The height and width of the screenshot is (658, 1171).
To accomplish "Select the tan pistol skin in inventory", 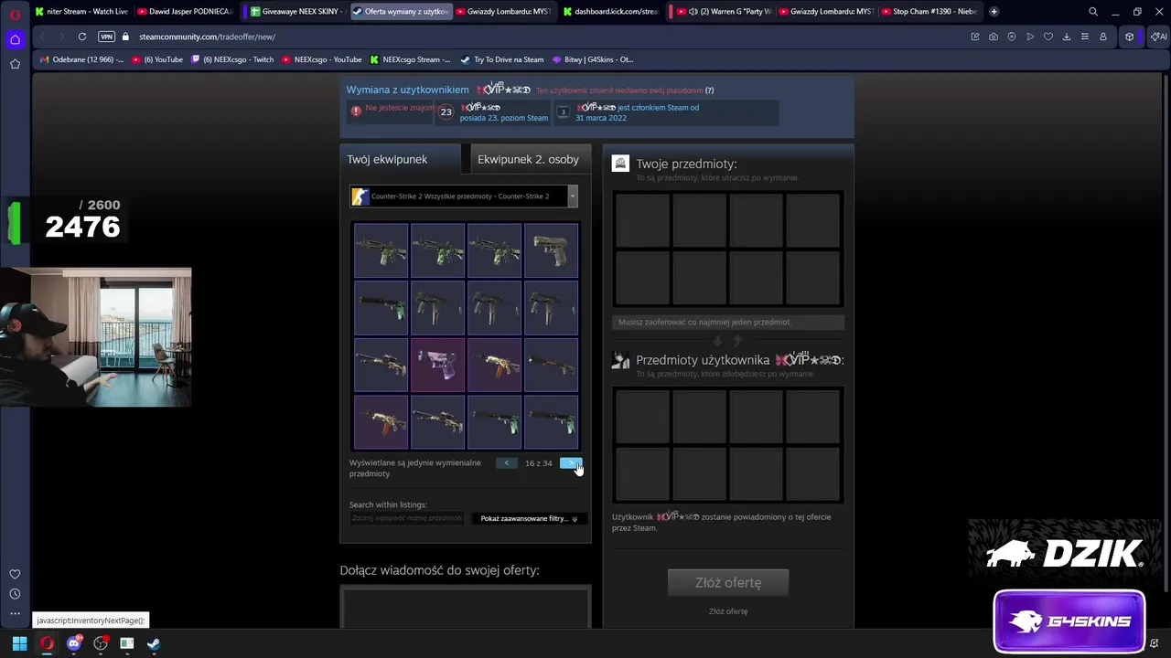I will point(551,250).
